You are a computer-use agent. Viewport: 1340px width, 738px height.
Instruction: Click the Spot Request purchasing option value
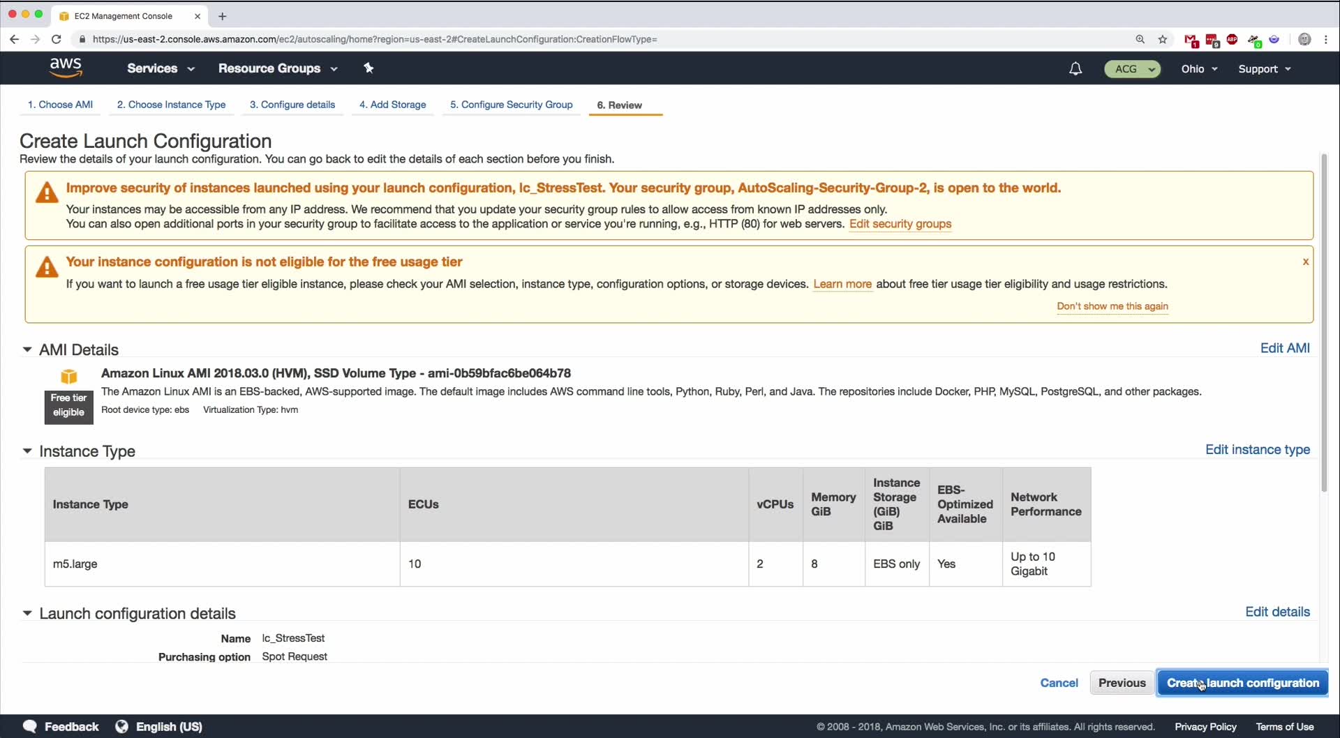[x=295, y=656]
